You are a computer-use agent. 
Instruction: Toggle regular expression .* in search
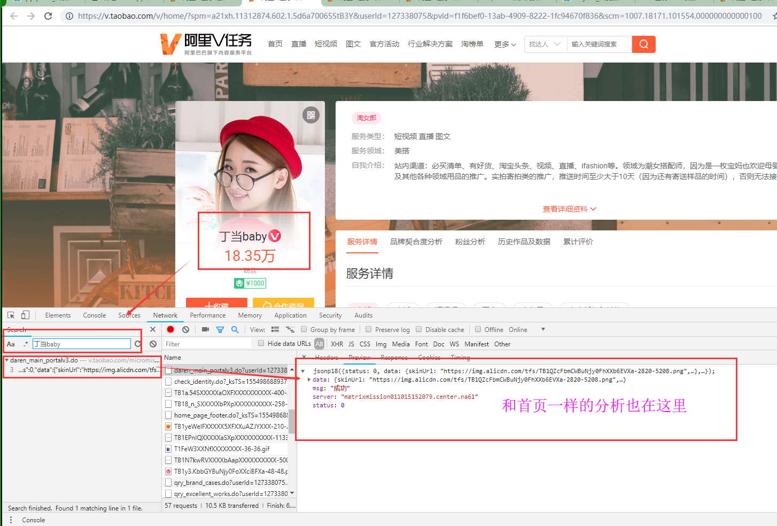tap(25, 344)
